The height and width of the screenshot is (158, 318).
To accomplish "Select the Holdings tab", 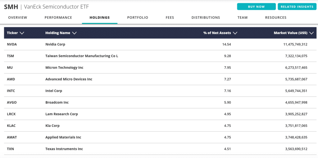I will [100, 18].
